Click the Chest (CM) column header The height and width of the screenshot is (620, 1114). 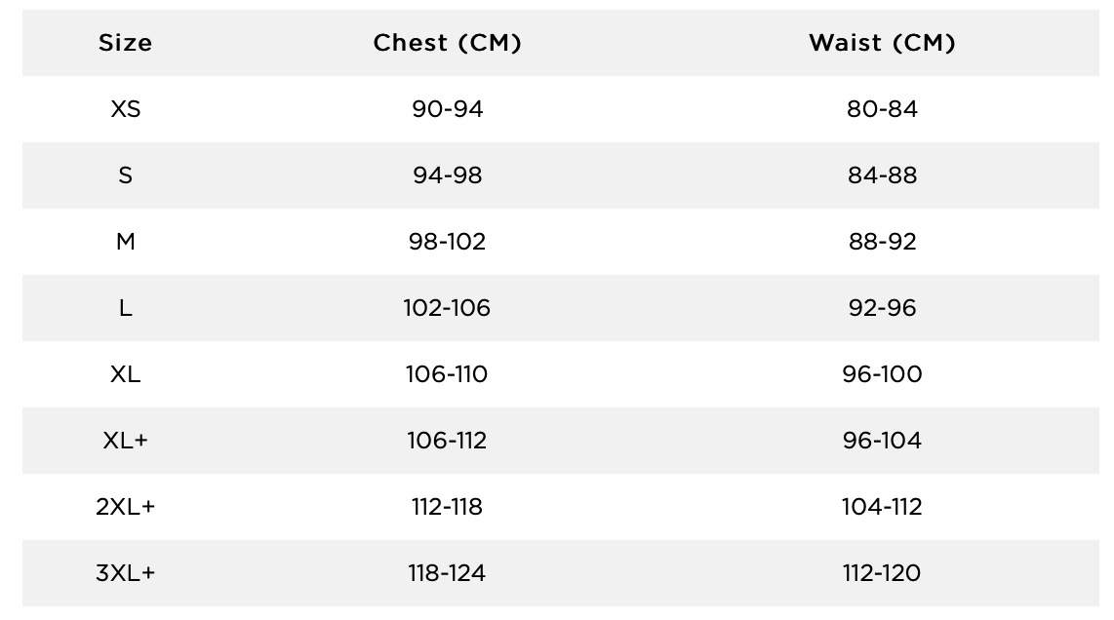[x=447, y=43]
